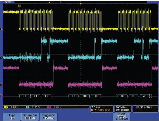The width and height of the screenshot is (159, 121).
Task: Click the 500MS/s 10k points readout
Action: click(123, 109)
